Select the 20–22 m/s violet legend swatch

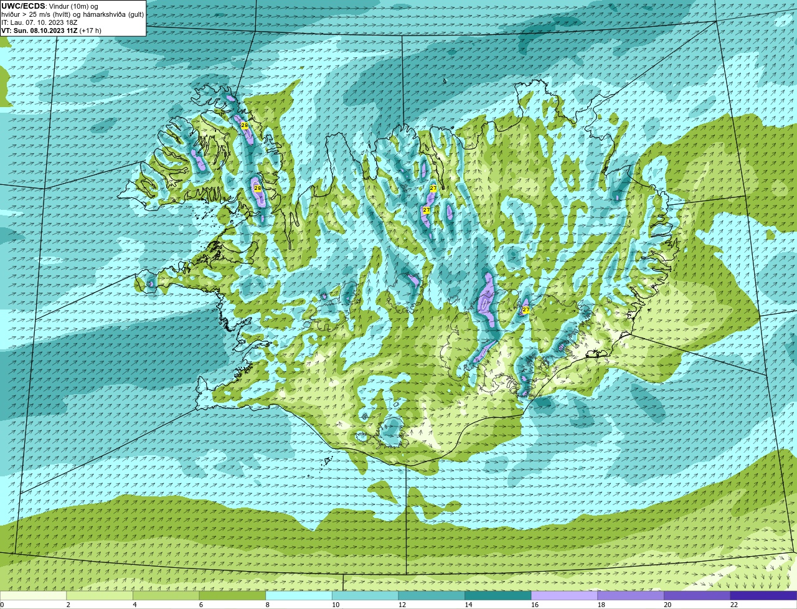[x=697, y=595]
